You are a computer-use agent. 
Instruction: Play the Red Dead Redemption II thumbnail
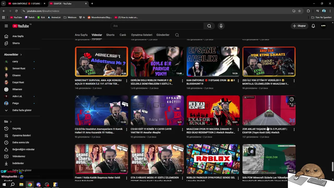tap(213, 110)
